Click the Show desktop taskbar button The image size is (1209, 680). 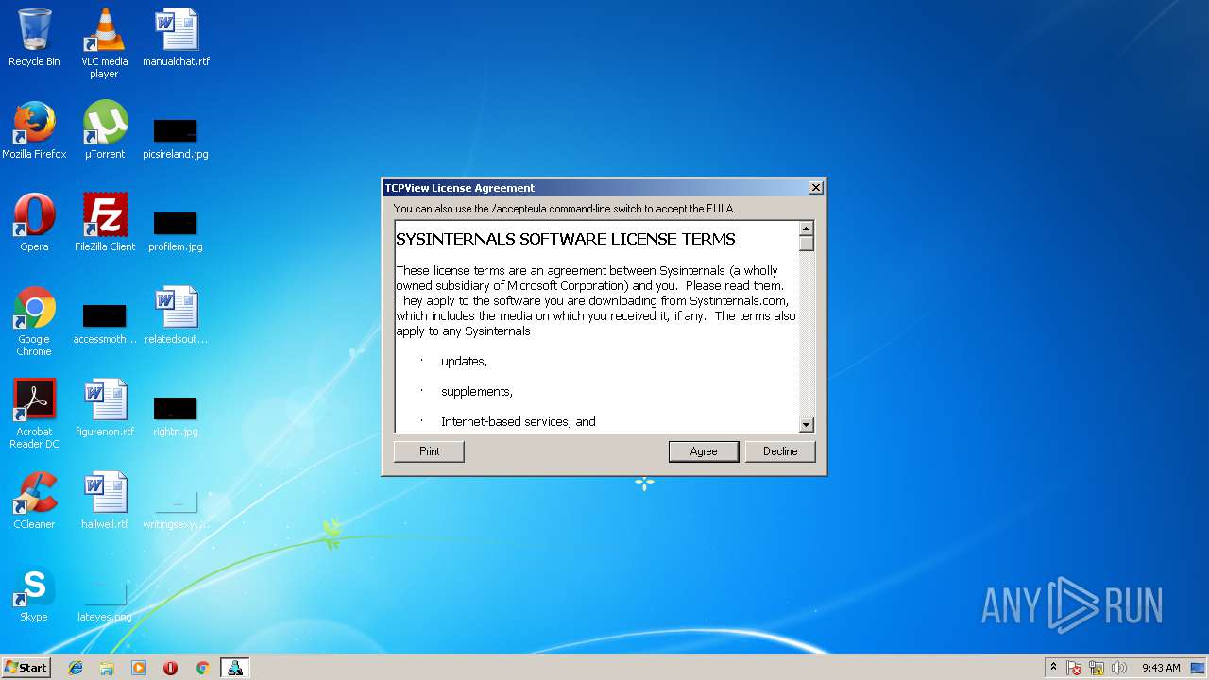pos(1200,668)
